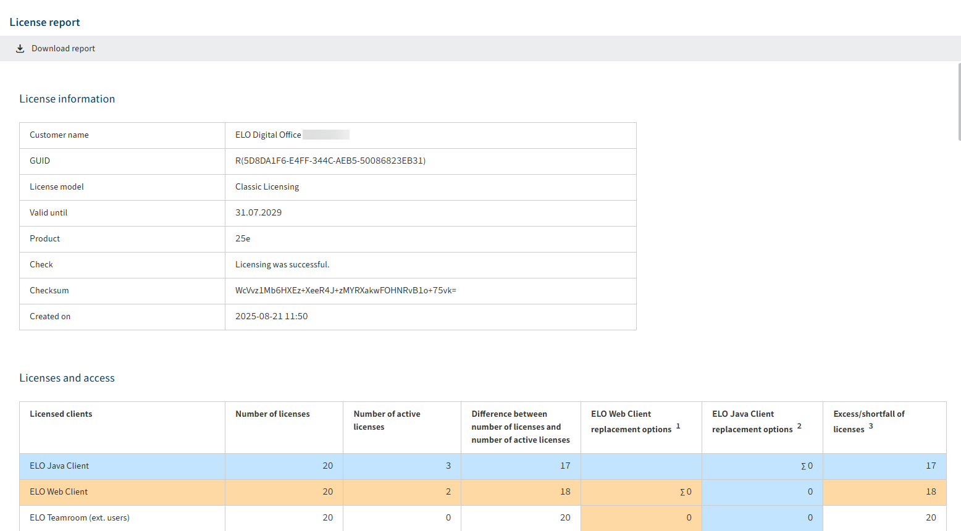Click the License model row label
The width and height of the screenshot is (961, 531).
click(x=57, y=187)
